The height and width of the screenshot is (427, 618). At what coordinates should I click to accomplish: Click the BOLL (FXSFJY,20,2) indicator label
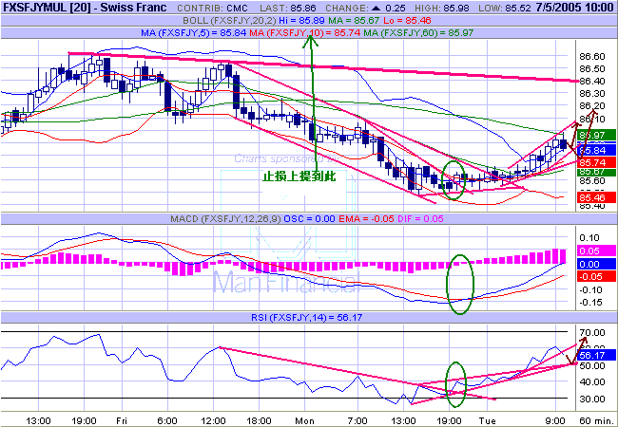click(229, 21)
